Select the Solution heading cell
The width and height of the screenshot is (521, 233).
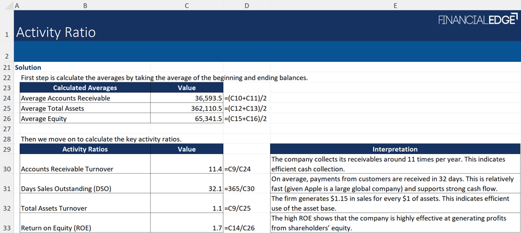[x=28, y=68]
